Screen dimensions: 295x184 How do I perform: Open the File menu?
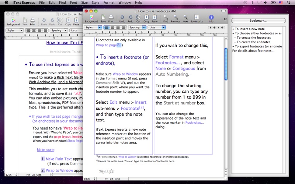tap(42, 3)
